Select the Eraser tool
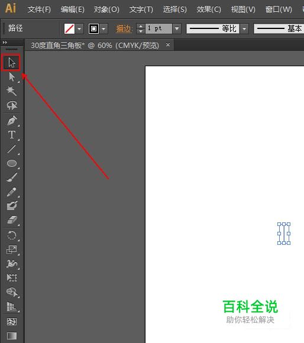The width and height of the screenshot is (304, 343). point(12,220)
